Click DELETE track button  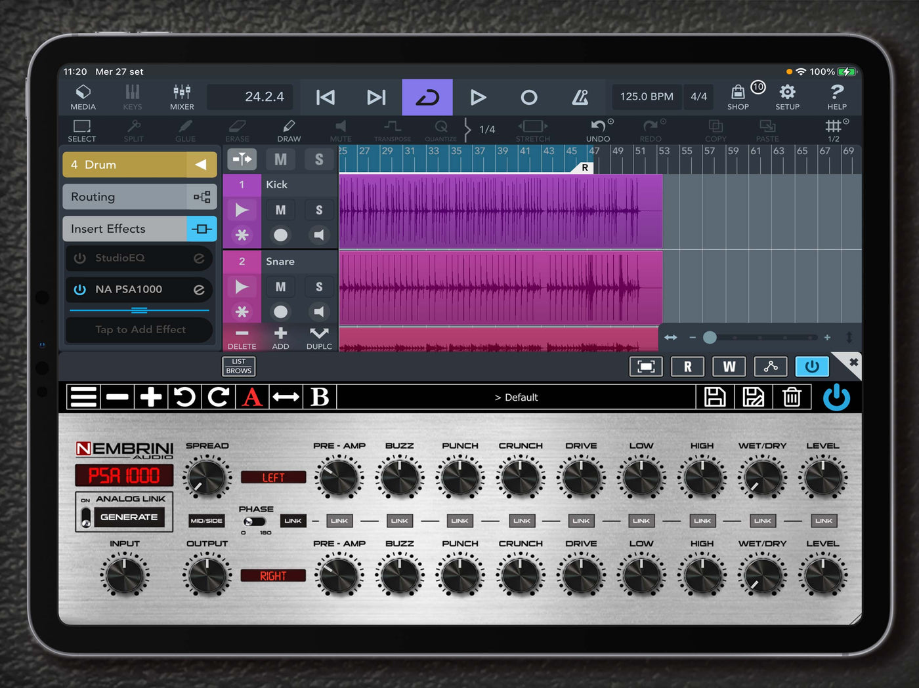[x=242, y=338]
